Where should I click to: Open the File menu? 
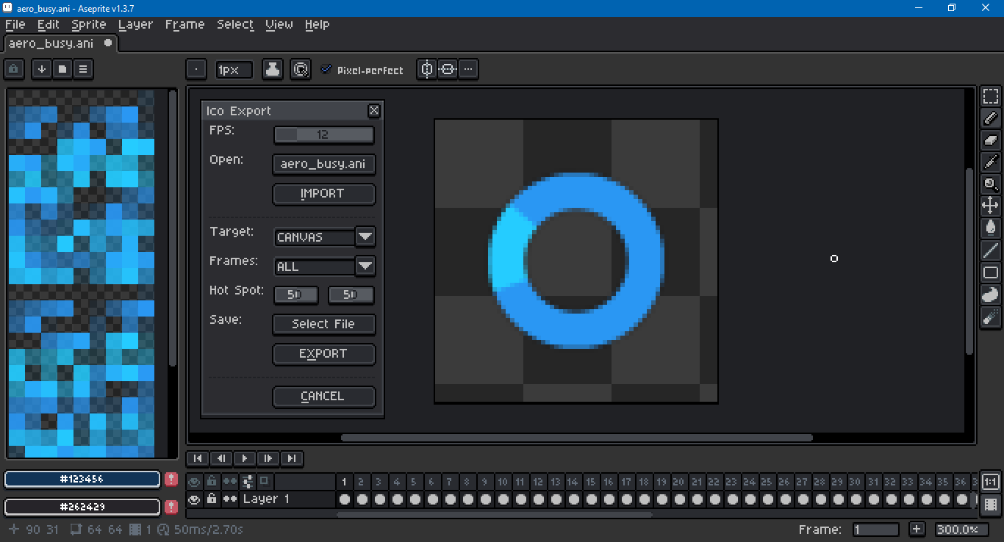coord(15,24)
